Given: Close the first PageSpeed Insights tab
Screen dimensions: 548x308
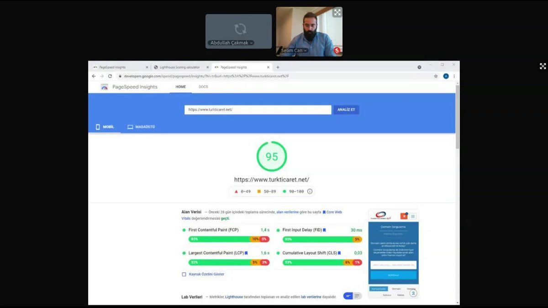Looking at the screenshot, I should point(147,67).
